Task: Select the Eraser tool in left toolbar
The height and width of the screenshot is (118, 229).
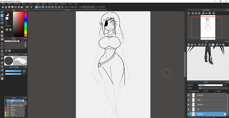Action: [2, 16]
